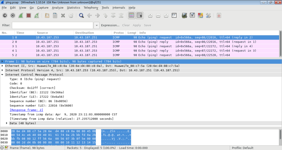Image resolution: width=282 pixels, height=150 pixels.
Task: Expand the Data (48 bytes) row
Action: click(x=7, y=123)
